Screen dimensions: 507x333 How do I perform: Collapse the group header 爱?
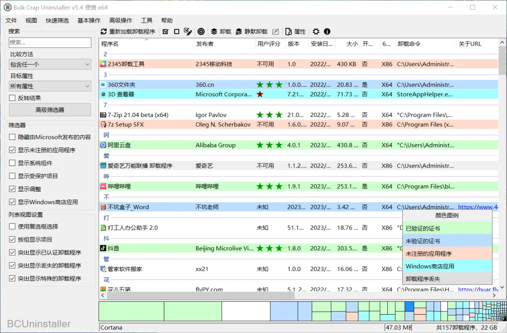(x=107, y=155)
